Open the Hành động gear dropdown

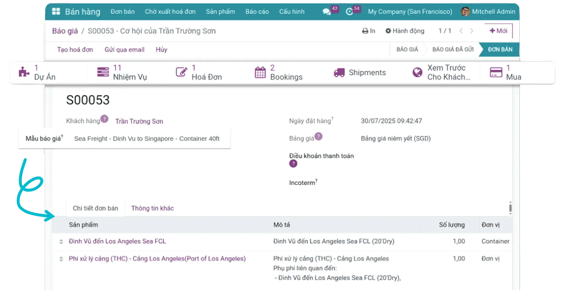pyautogui.click(x=405, y=31)
